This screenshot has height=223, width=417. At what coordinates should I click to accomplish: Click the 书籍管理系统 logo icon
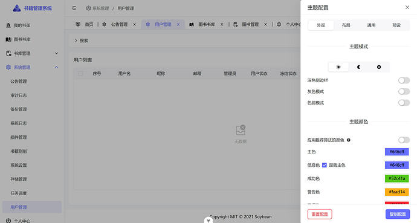pos(17,8)
